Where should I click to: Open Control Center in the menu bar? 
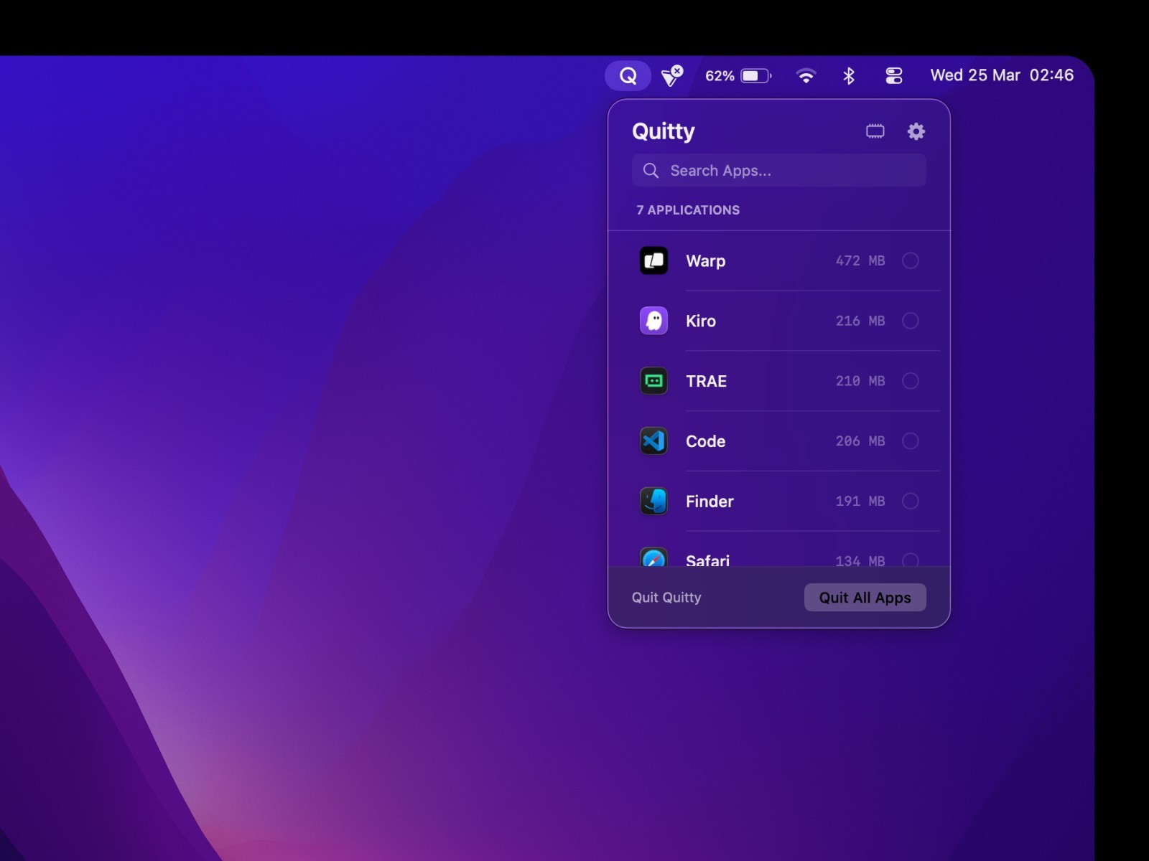pyautogui.click(x=894, y=75)
